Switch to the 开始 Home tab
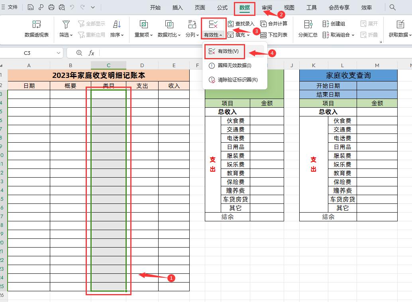This screenshot has height=302, width=412. (x=155, y=8)
